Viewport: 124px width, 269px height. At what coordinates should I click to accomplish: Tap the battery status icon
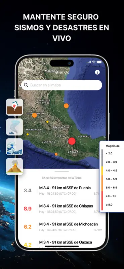tap(99, 62)
